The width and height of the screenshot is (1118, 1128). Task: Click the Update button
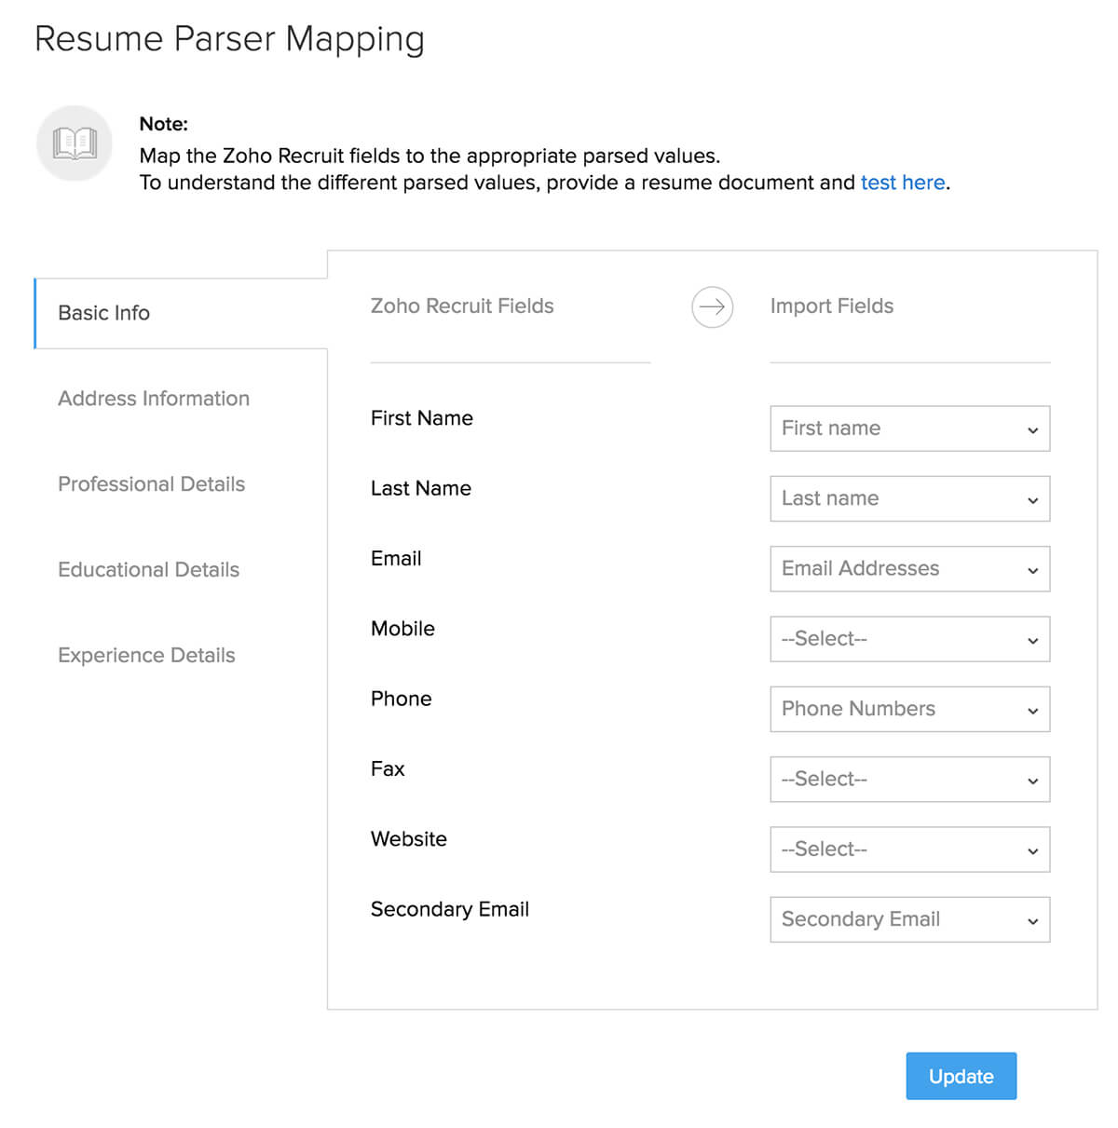961,1076
